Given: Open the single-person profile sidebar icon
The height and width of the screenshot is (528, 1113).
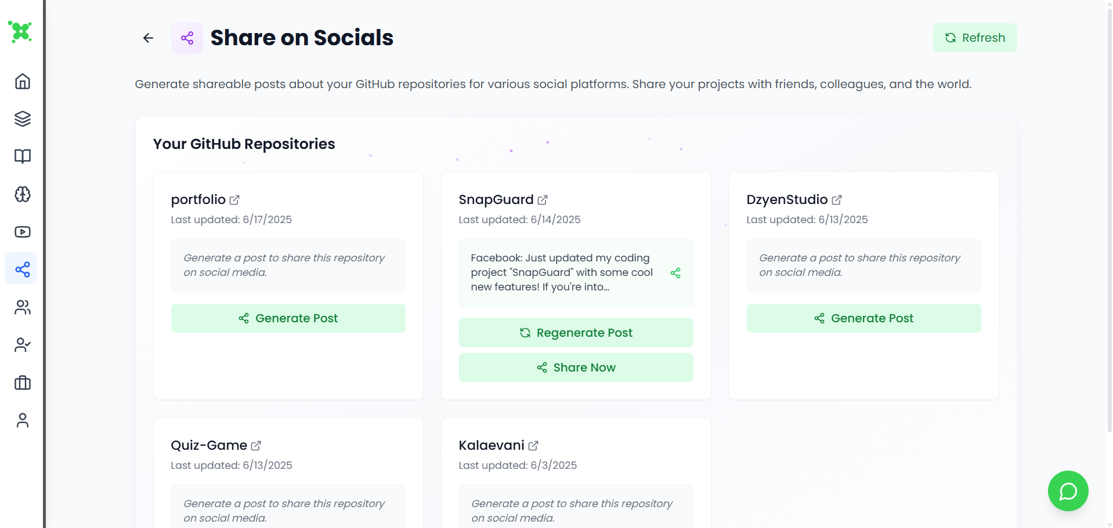Looking at the screenshot, I should point(22,420).
